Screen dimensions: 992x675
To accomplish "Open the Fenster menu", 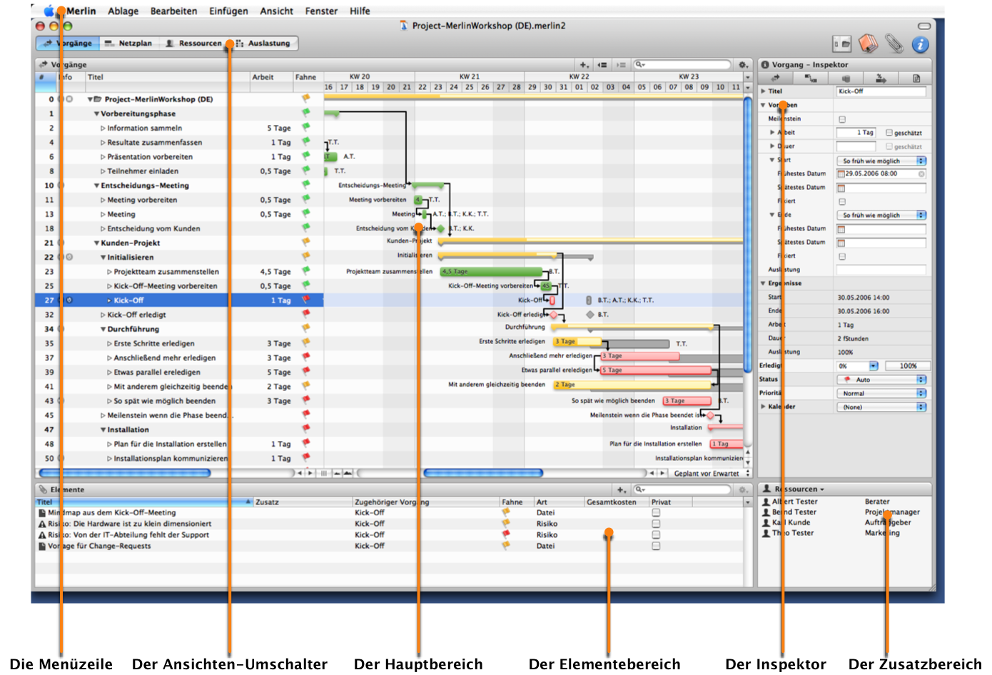I will (321, 11).
